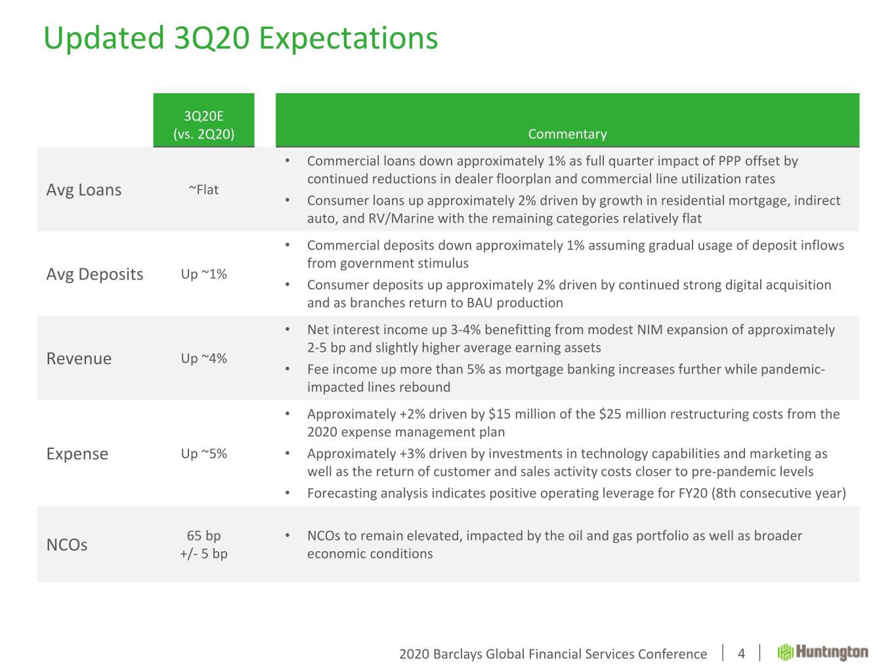This screenshot has width=896, height=672.
Task: Click the "2020 Barclays Global Financial Services Conference" footer
Action: (x=553, y=654)
